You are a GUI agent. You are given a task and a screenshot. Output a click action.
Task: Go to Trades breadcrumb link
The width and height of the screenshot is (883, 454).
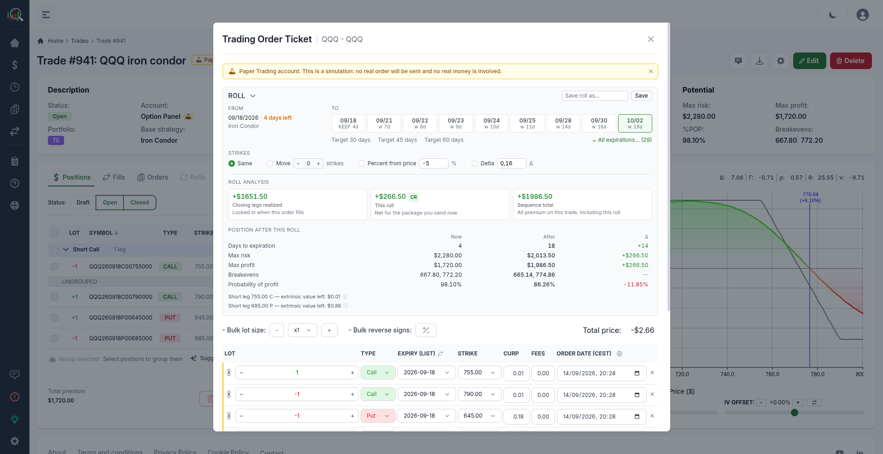[80, 41]
